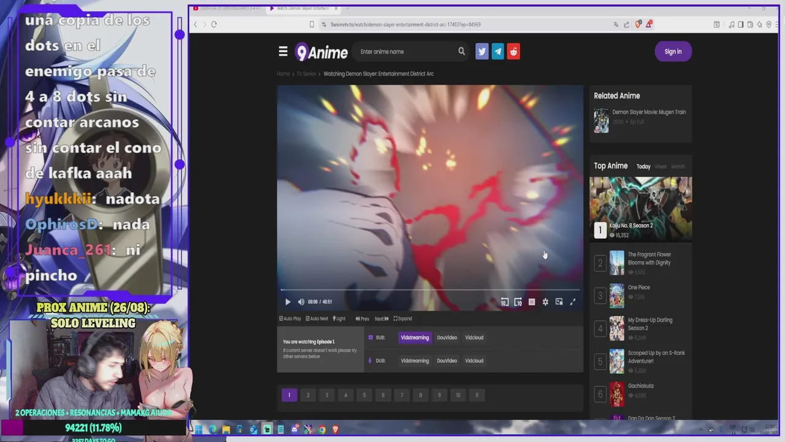Open One Piece in Top Anime

click(x=638, y=287)
